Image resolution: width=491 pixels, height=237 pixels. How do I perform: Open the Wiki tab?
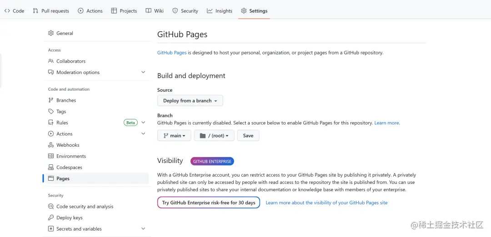pyautogui.click(x=155, y=11)
